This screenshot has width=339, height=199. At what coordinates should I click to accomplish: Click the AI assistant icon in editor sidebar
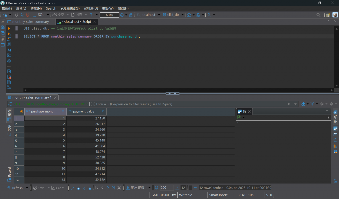click(x=9, y=50)
